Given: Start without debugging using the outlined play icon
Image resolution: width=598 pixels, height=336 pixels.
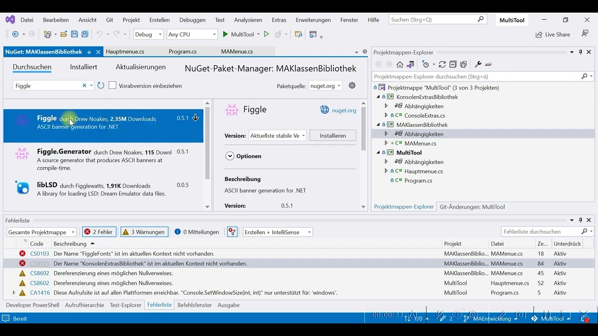Looking at the screenshot, I should click(x=266, y=34).
